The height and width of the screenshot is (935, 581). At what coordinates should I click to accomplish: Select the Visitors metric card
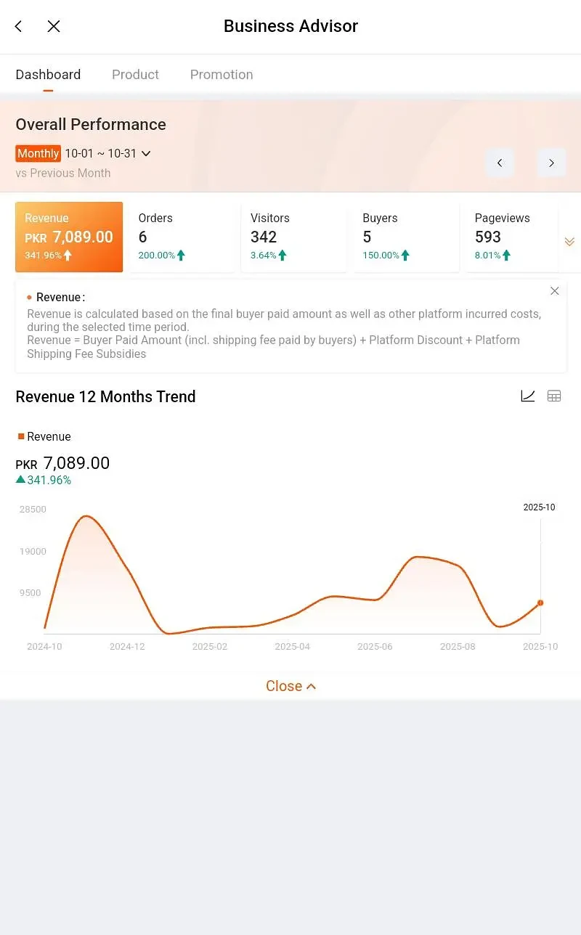[x=294, y=237]
